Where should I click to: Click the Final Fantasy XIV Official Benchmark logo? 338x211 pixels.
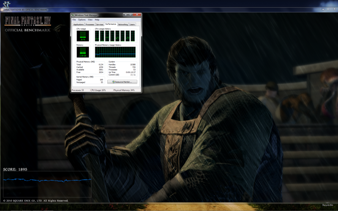coord(28,24)
